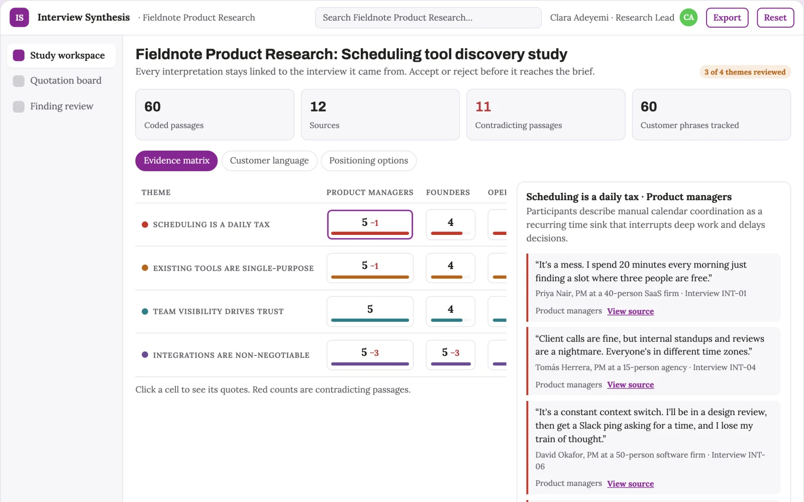Click the Coded passages stat card
Image resolution: width=804 pixels, height=502 pixels.
tap(215, 114)
